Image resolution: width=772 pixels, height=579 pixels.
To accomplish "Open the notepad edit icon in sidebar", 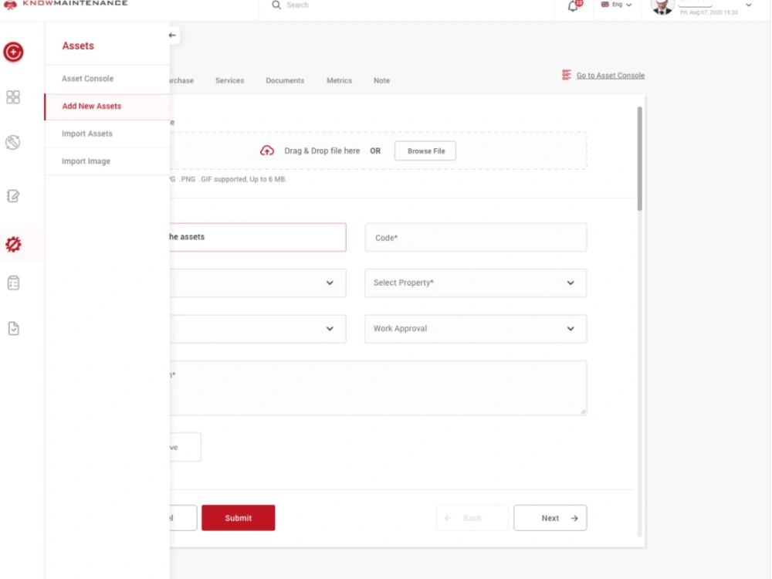I will 13,196.
